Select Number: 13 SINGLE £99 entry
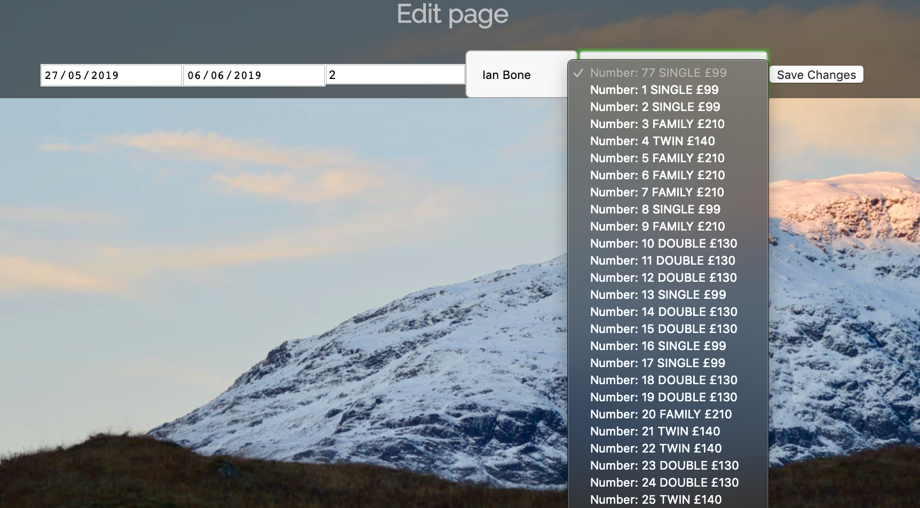 click(x=657, y=295)
